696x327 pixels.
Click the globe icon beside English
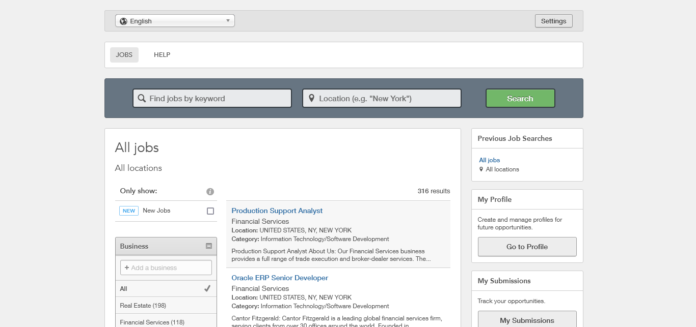pyautogui.click(x=123, y=21)
